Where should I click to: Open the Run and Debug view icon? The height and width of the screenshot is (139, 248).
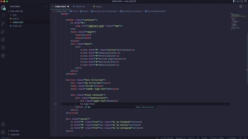[x=3, y=32]
